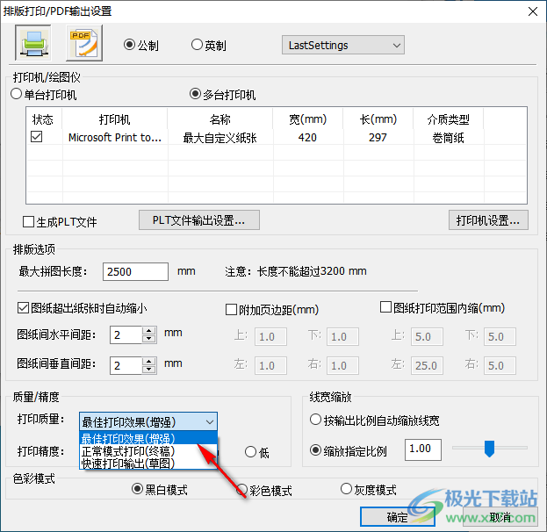Viewport: 547px width, 532px height.
Task: Click the 介质类型 column header
Action: pos(449,119)
